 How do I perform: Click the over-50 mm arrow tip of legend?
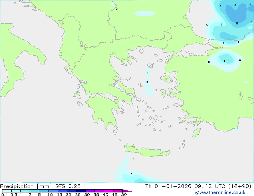127,191
